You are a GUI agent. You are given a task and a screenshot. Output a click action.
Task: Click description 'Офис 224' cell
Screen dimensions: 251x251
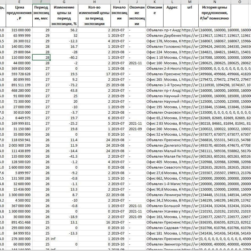pos(155,52)
